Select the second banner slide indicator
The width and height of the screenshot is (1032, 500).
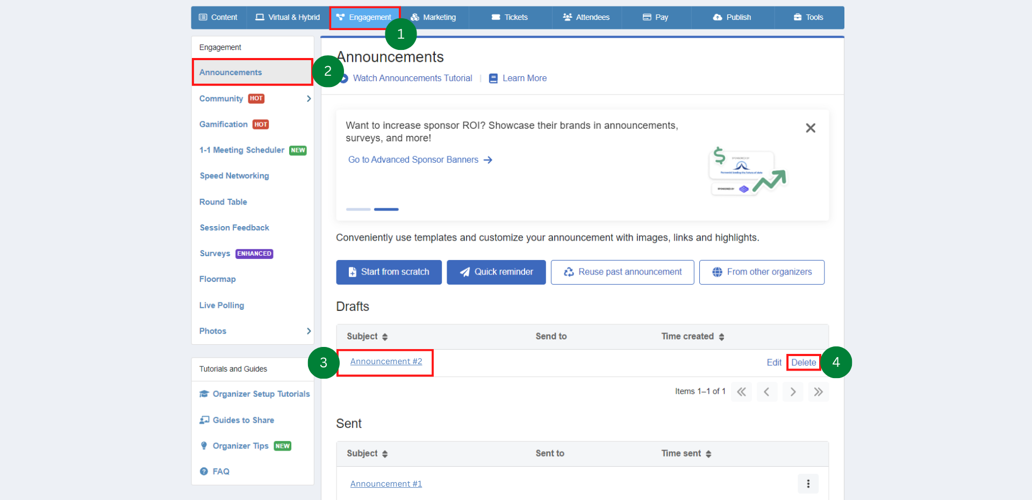click(x=386, y=209)
